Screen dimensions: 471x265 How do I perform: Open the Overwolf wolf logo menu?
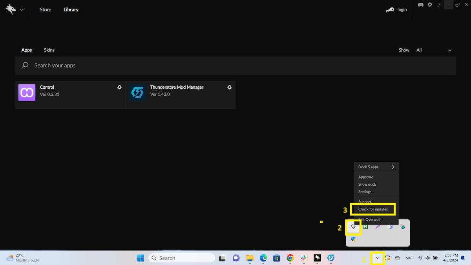10,9
